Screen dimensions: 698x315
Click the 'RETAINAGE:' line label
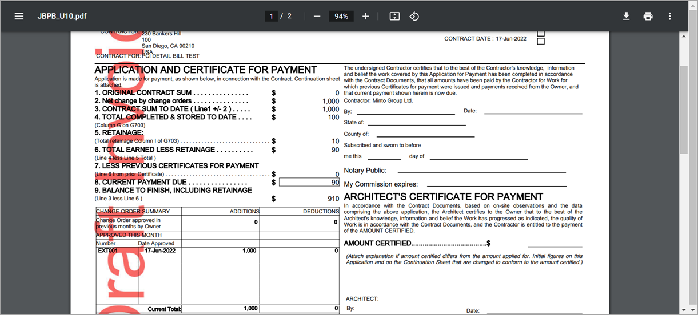pos(119,132)
